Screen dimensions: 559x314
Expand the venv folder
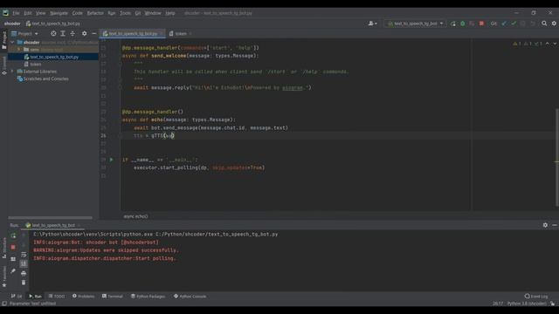(x=19, y=50)
